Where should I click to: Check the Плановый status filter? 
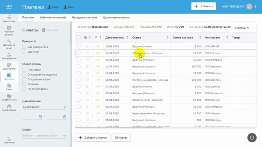(x=24, y=69)
